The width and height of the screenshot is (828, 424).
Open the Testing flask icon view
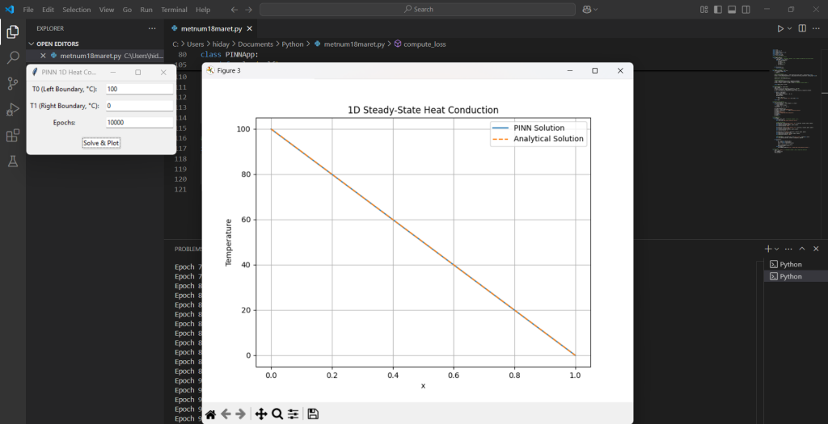point(13,161)
